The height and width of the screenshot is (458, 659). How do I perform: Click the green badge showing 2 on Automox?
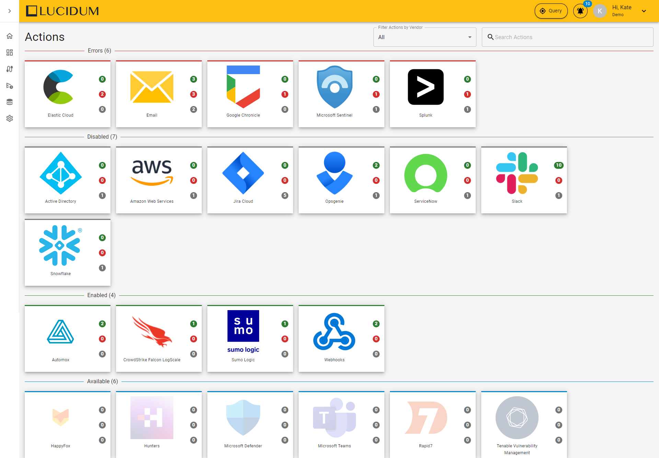102,324
